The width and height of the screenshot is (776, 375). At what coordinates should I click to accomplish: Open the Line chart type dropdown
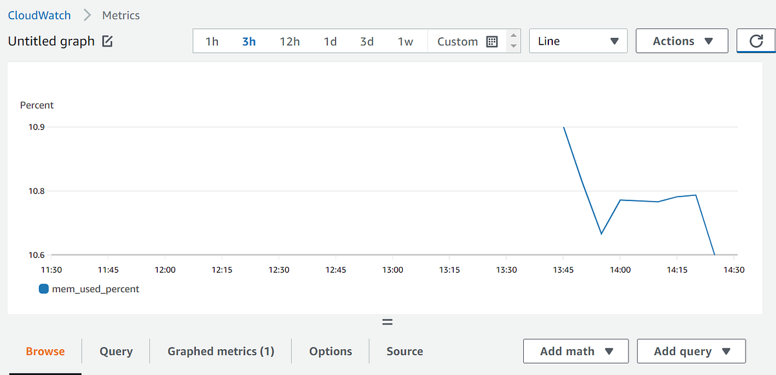(x=577, y=40)
